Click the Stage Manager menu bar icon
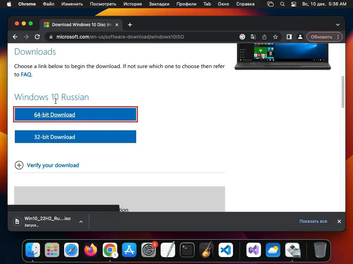 pyautogui.click(x=270, y=4)
